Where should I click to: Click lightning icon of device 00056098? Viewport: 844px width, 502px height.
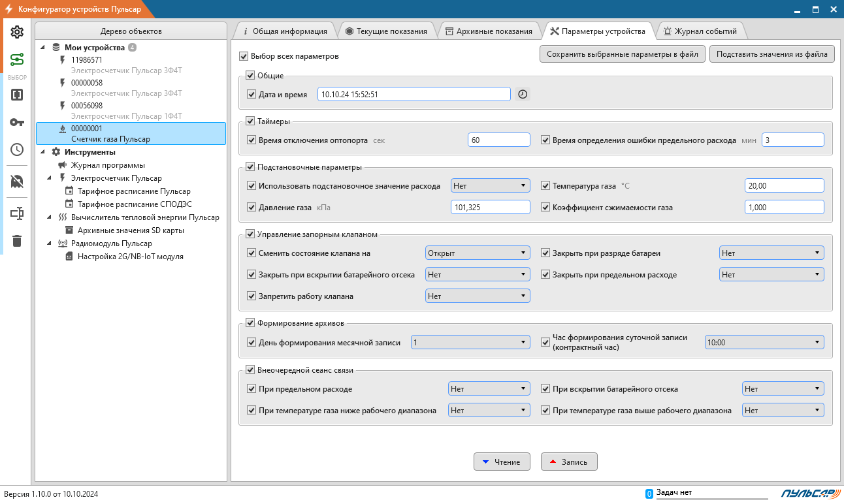(63, 106)
